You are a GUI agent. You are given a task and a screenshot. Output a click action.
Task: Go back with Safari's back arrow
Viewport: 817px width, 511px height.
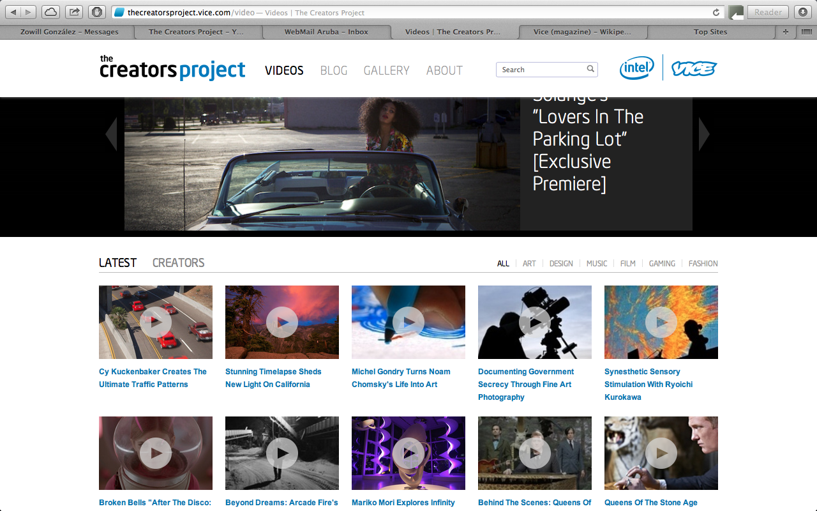coord(14,12)
